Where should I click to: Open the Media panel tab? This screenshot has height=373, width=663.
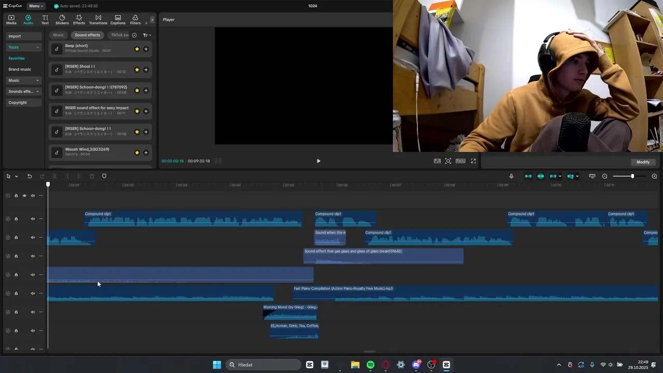pyautogui.click(x=11, y=20)
